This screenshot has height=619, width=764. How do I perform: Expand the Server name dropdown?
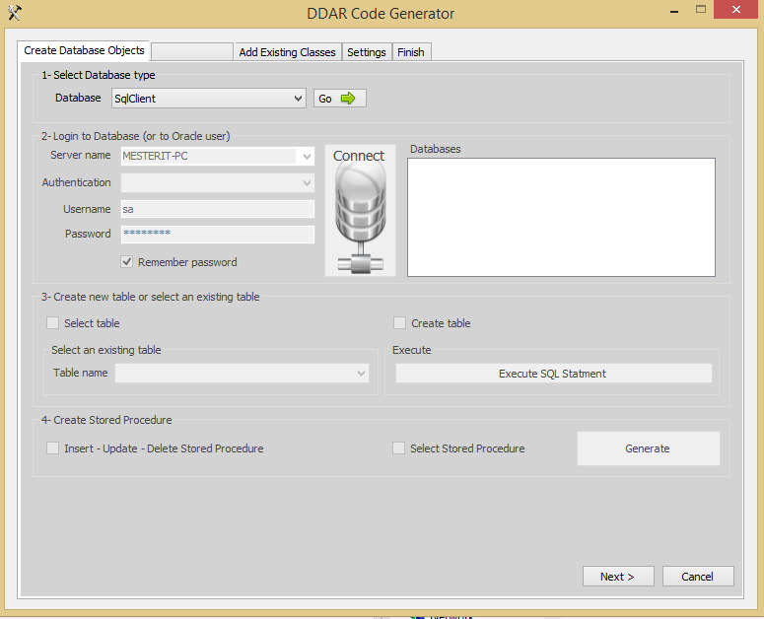pyautogui.click(x=307, y=157)
